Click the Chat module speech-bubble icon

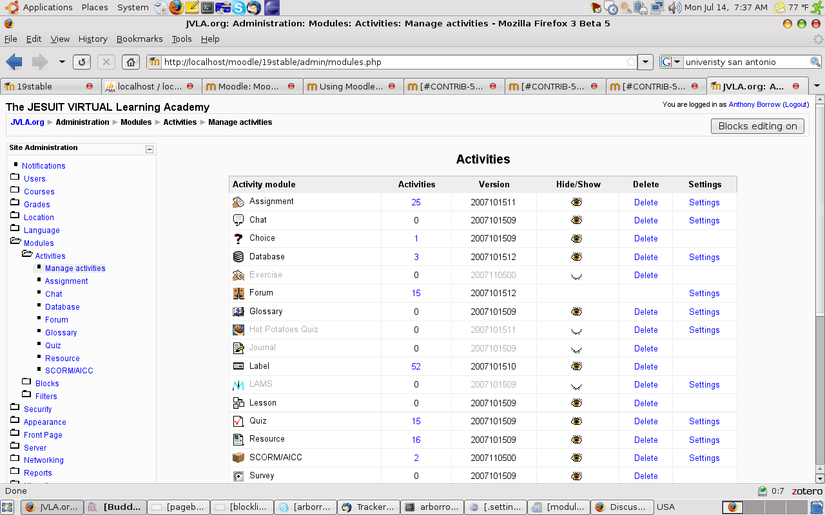click(238, 220)
